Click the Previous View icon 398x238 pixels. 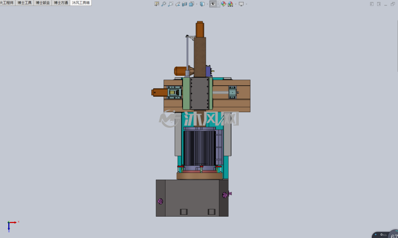coord(178,4)
